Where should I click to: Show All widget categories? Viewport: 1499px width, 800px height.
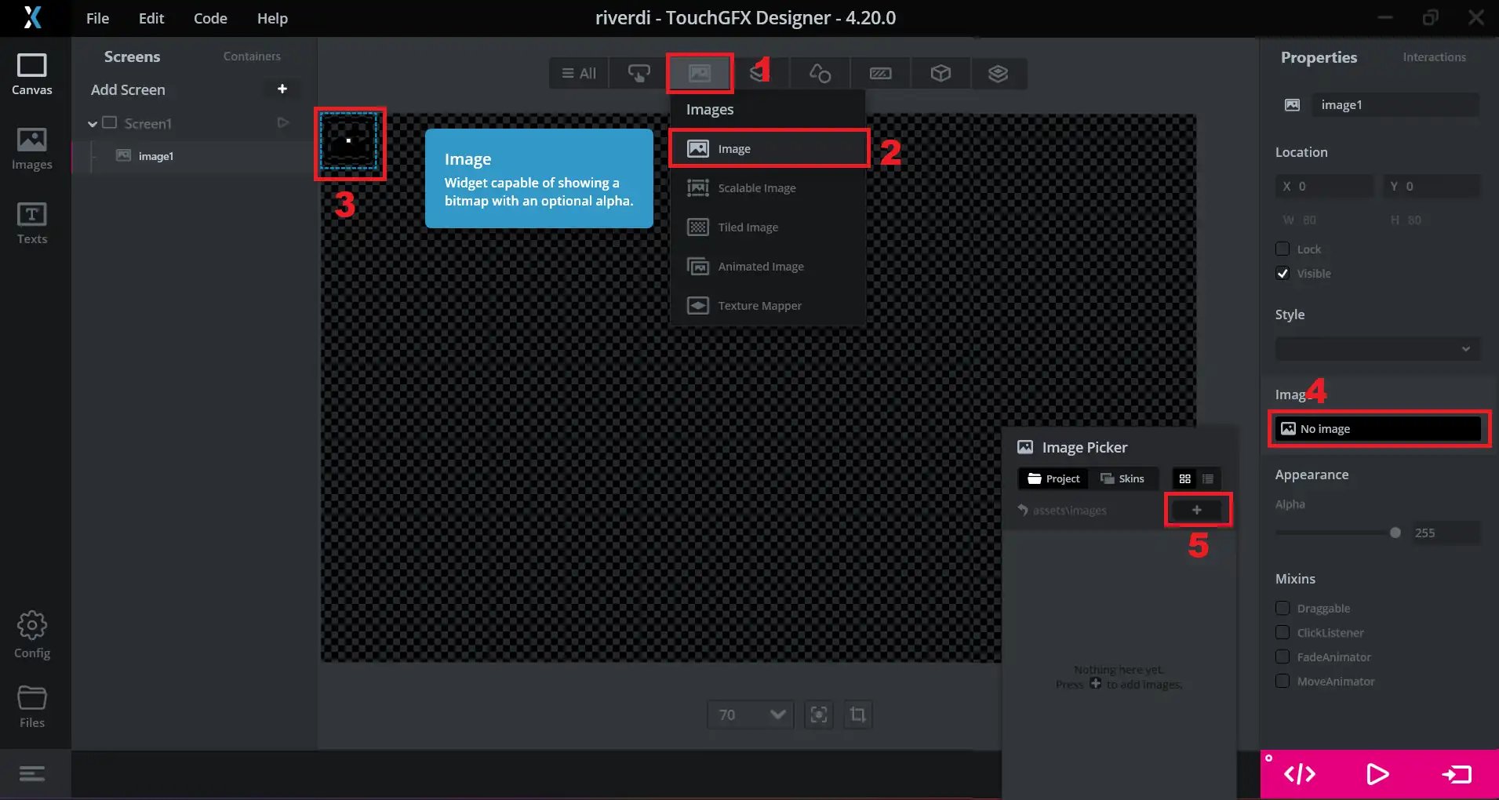click(579, 73)
